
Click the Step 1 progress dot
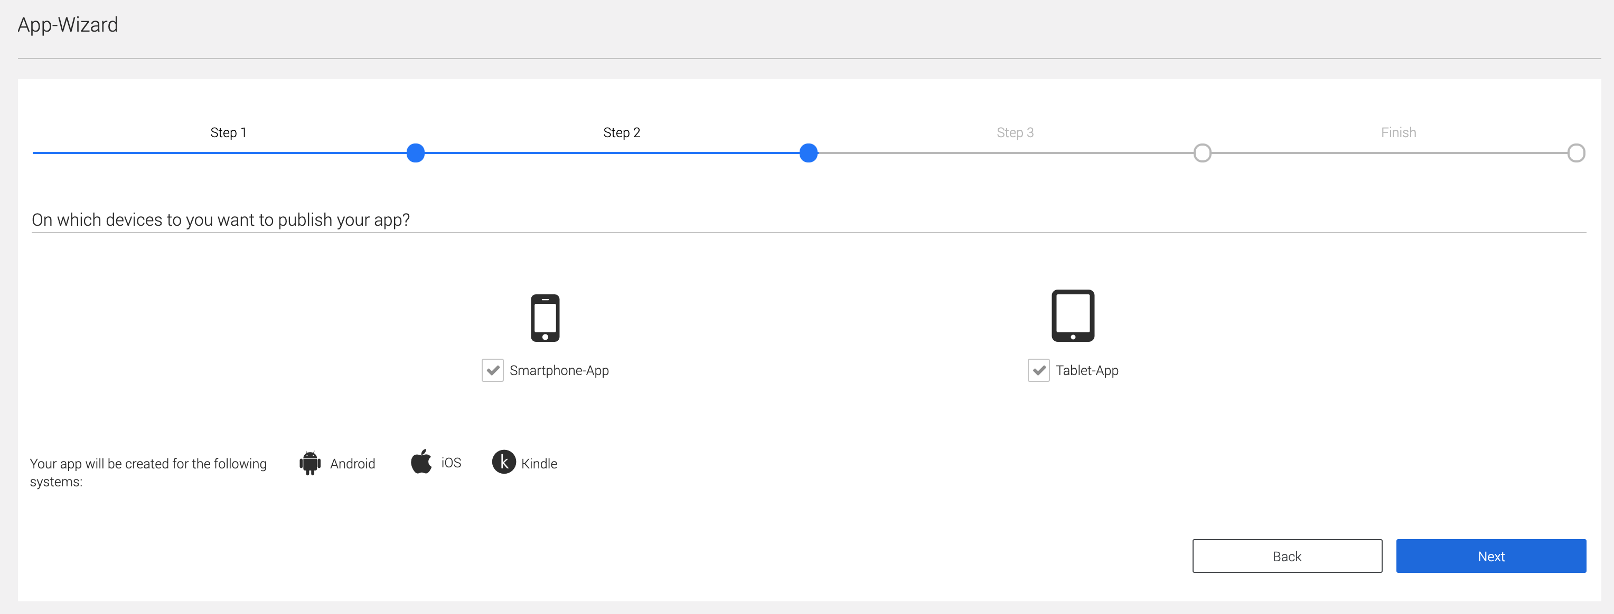point(416,153)
